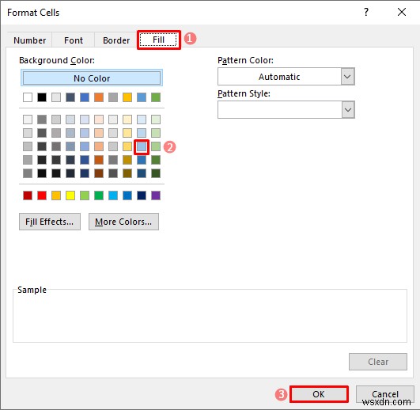Choose the light blue swatch outlined in red

(142, 146)
